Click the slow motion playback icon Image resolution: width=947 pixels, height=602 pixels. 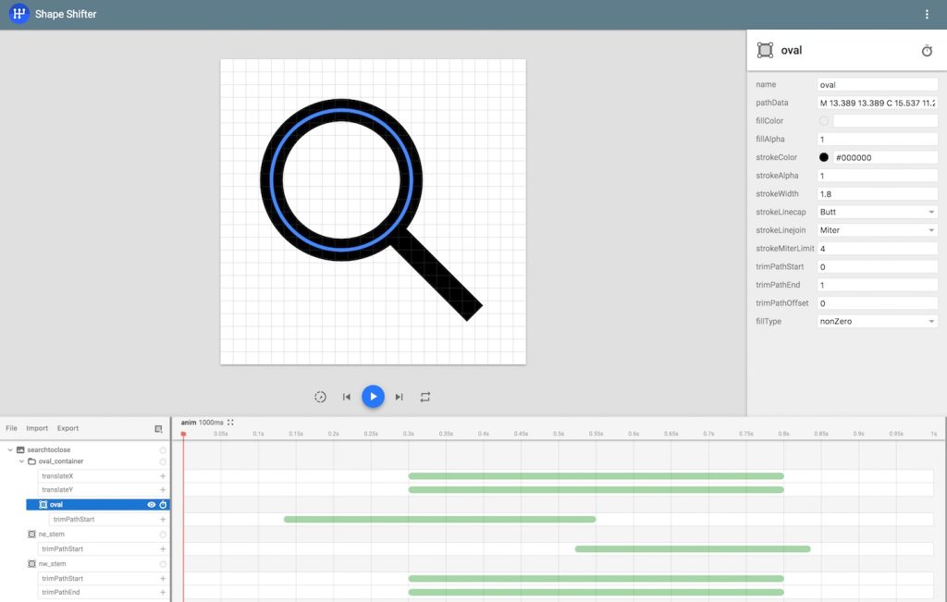[x=321, y=397]
